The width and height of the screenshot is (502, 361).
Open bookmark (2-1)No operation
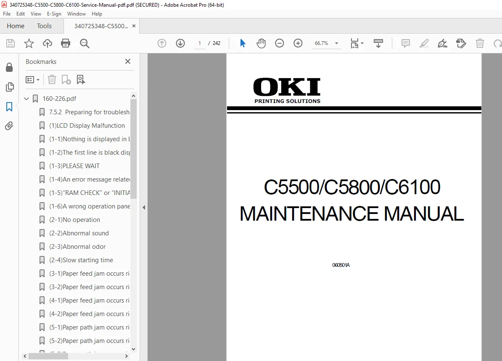[74, 219]
